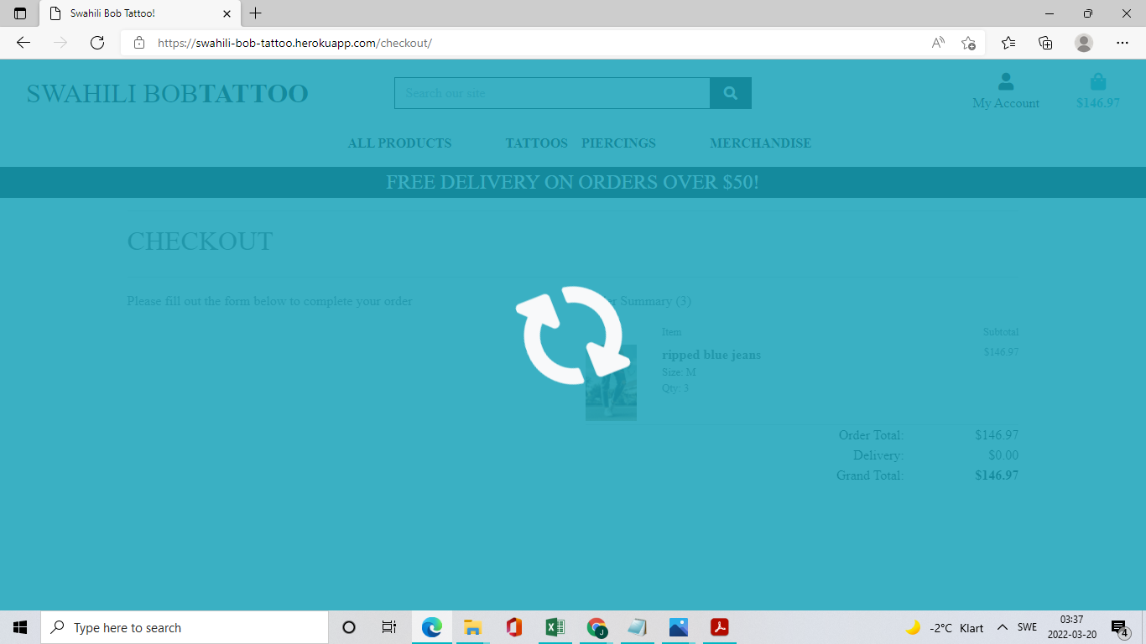Click the browser back arrow
Viewport: 1146px width, 644px height.
pyautogui.click(x=23, y=42)
